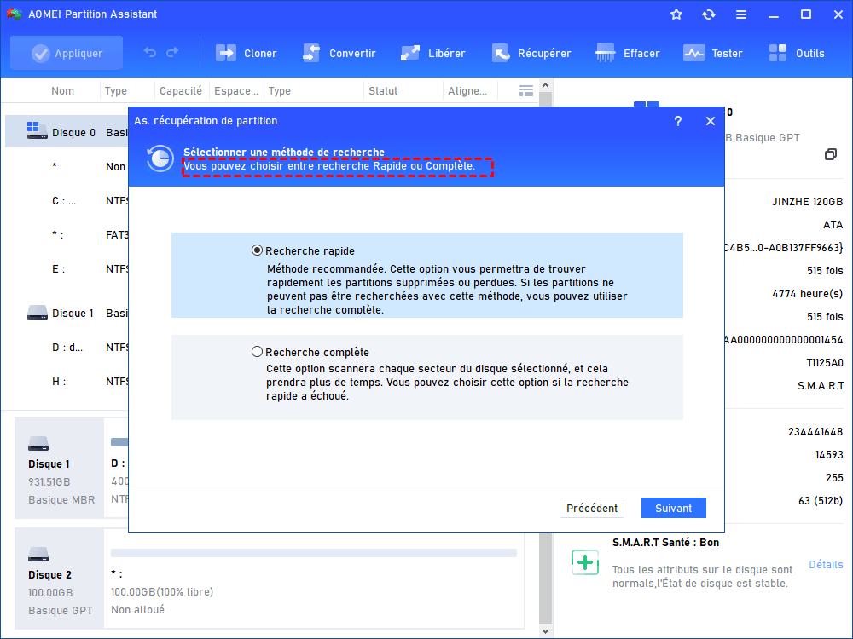The height and width of the screenshot is (639, 853).
Task: Click the Statut column header
Action: tap(383, 91)
